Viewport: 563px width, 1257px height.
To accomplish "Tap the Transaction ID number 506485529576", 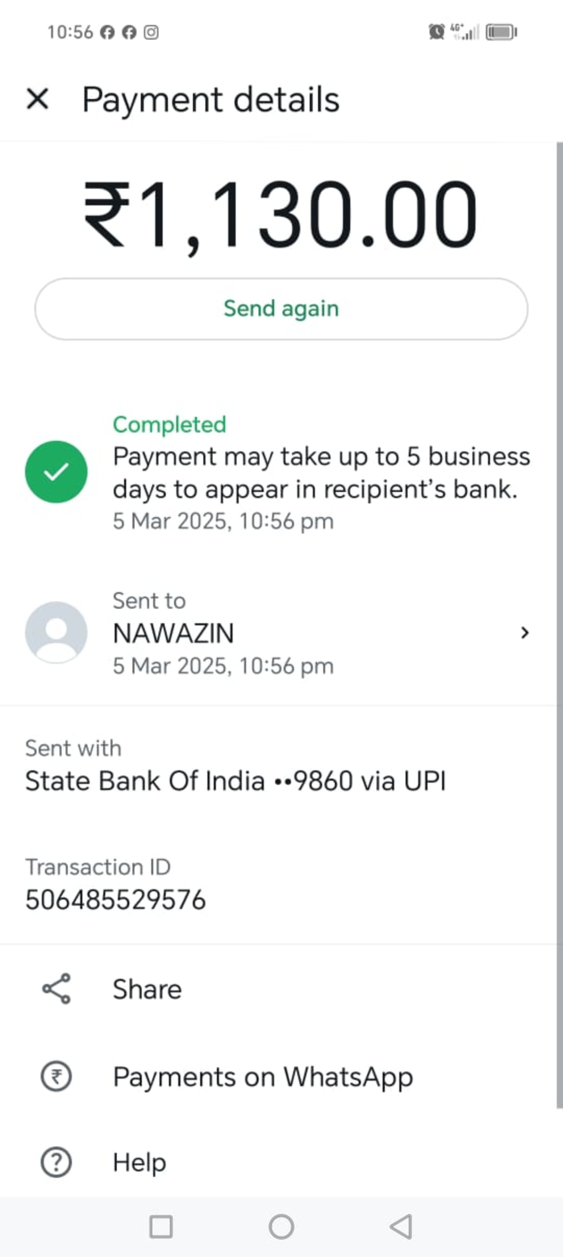I will coord(116,900).
